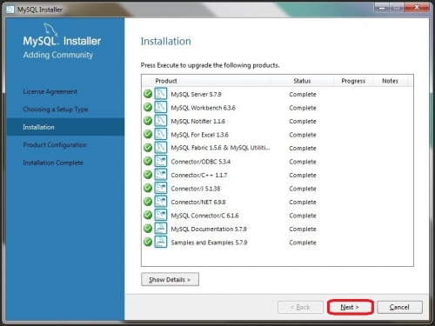Click green checkmark beside Connector/C++ 1.1.7
This screenshot has height=326, width=435.
(x=148, y=175)
